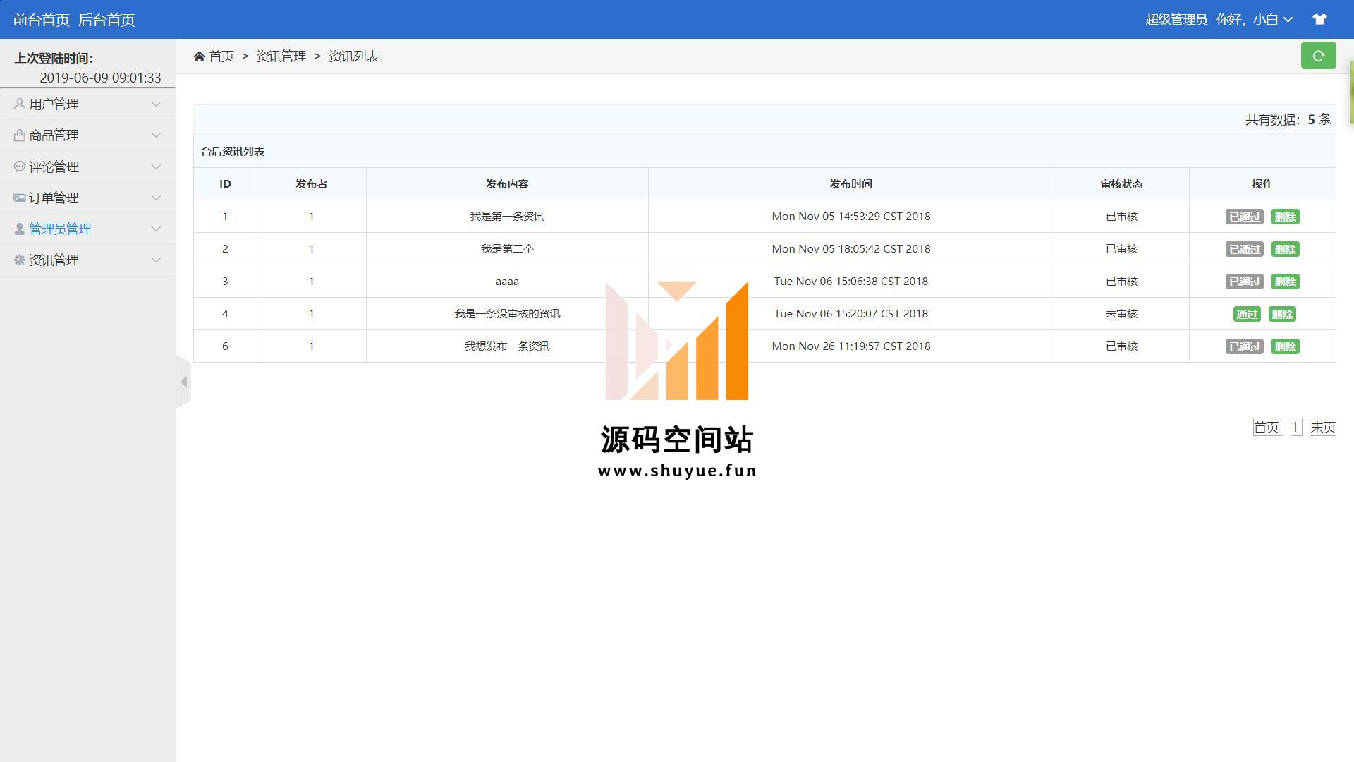
Task: Expand the 订单管理 chevron
Action: pos(156,198)
